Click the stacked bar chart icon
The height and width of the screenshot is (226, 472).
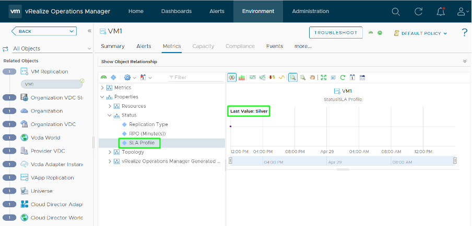242,78
